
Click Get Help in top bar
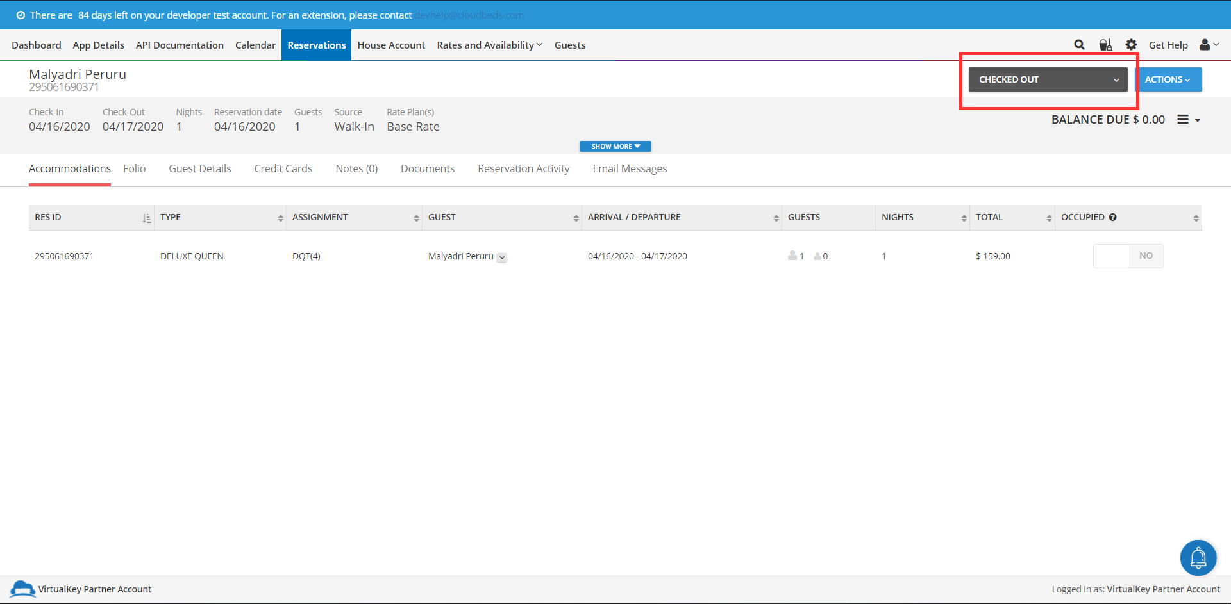coord(1168,45)
